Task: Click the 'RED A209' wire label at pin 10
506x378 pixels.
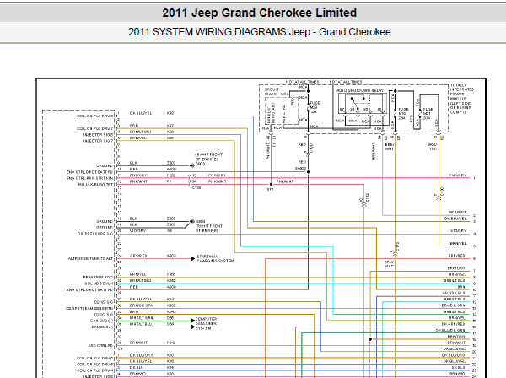Action: point(153,169)
